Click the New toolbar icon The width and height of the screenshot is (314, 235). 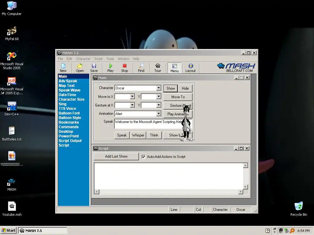click(x=63, y=68)
